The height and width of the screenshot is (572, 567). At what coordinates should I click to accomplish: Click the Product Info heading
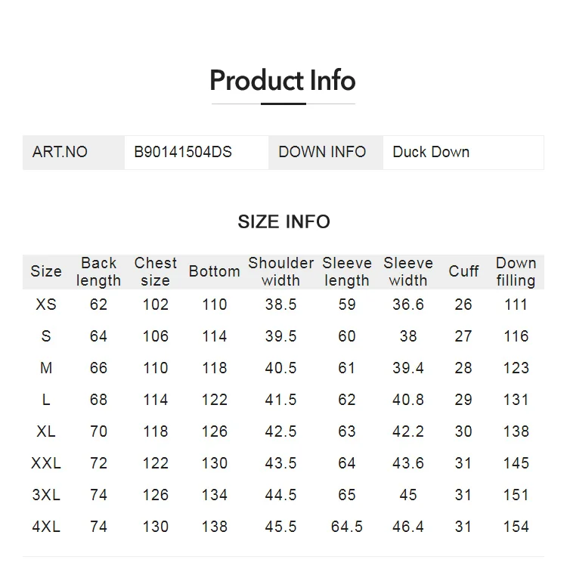[283, 81]
